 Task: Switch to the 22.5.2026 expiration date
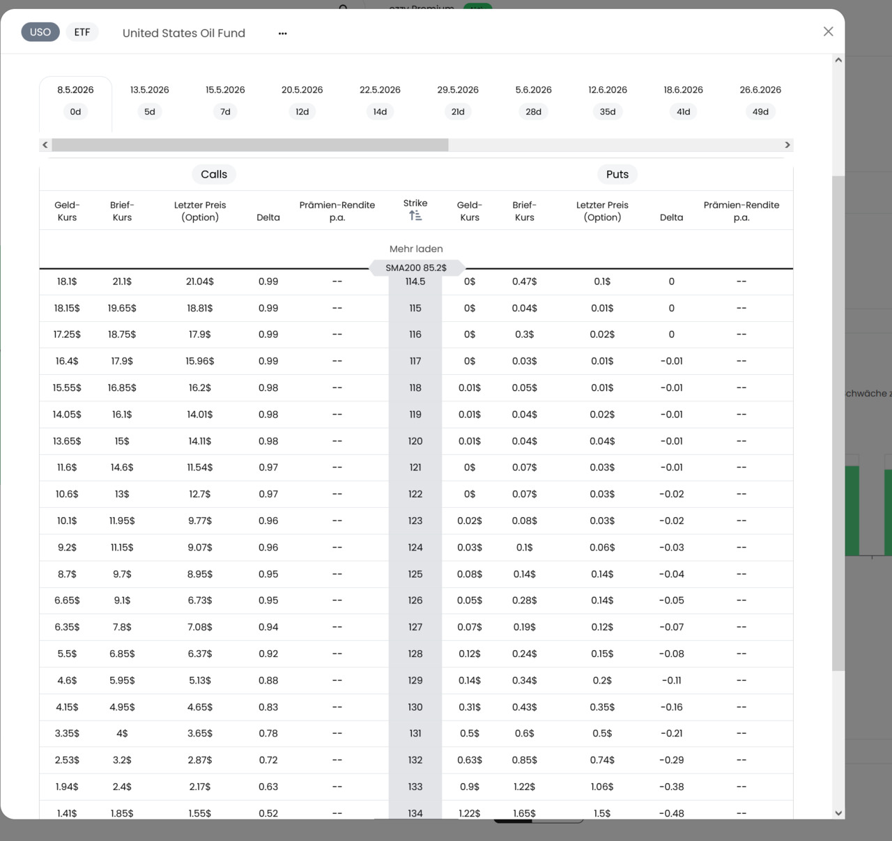(380, 101)
